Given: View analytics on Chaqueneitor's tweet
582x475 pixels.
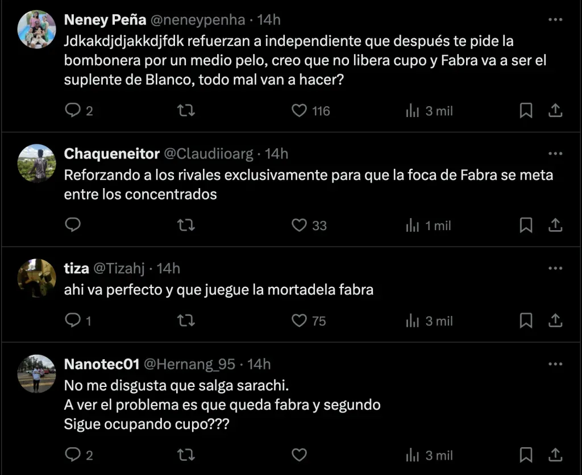Looking at the screenshot, I should [413, 226].
